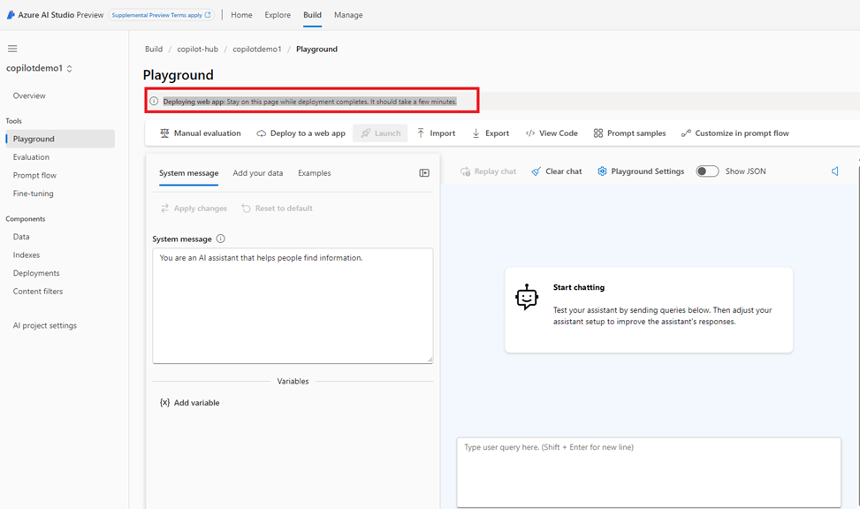Screen dimensions: 860x509
Task: Click the Playground breadcrumb text
Action: pyautogui.click(x=316, y=49)
